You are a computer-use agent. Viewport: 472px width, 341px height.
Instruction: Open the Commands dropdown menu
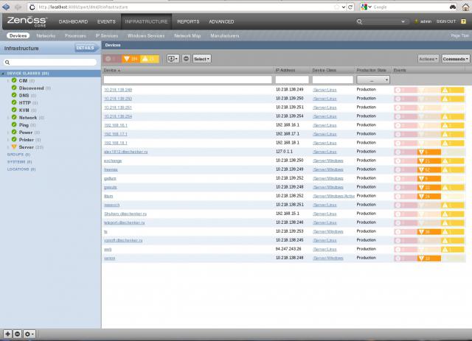tap(456, 59)
